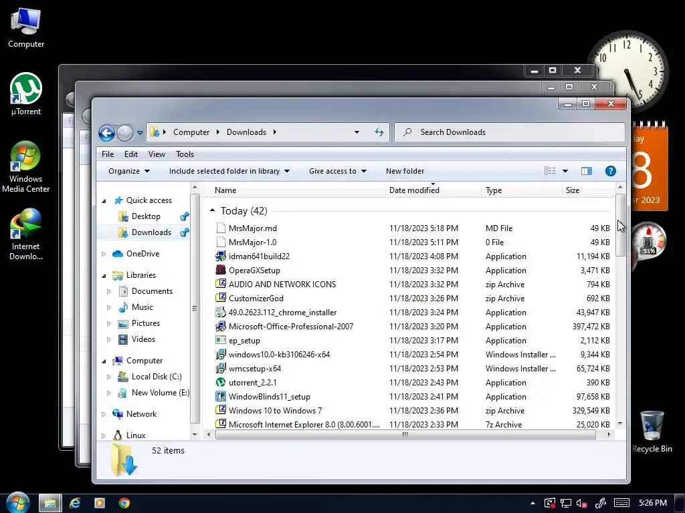Image resolution: width=685 pixels, height=513 pixels.
Task: Open the view options dropdown arrow
Action: [565, 171]
